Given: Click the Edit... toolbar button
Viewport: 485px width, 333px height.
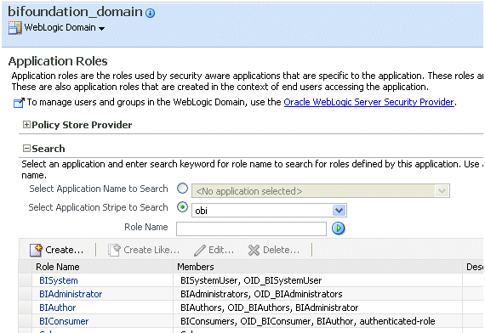Looking at the screenshot, I should [214, 250].
